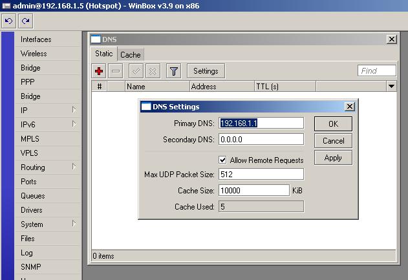The width and height of the screenshot is (408, 280).
Task: Expand the System submenu arrow
Action: click(74, 224)
